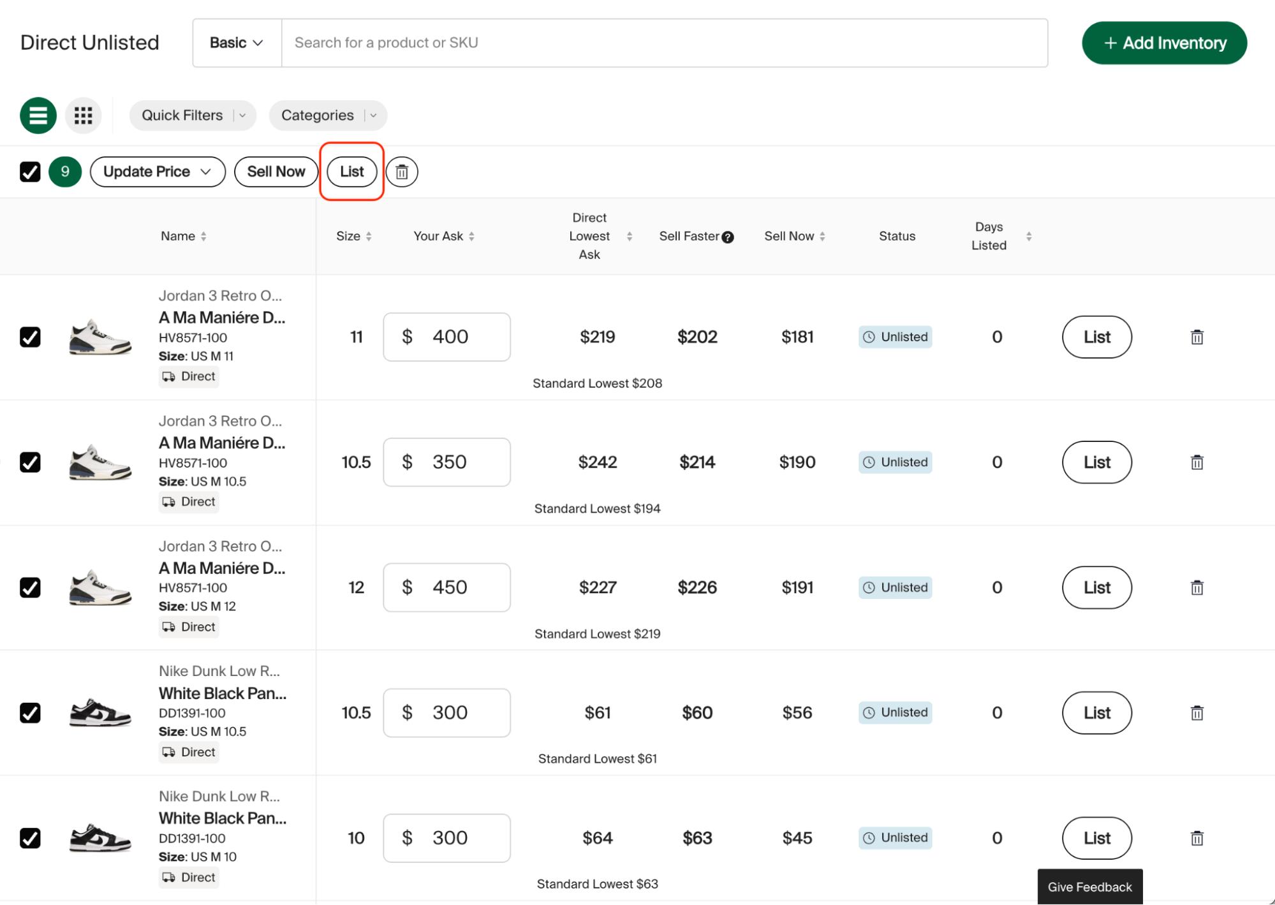
Task: Open the Give Feedback button
Action: coord(1090,887)
